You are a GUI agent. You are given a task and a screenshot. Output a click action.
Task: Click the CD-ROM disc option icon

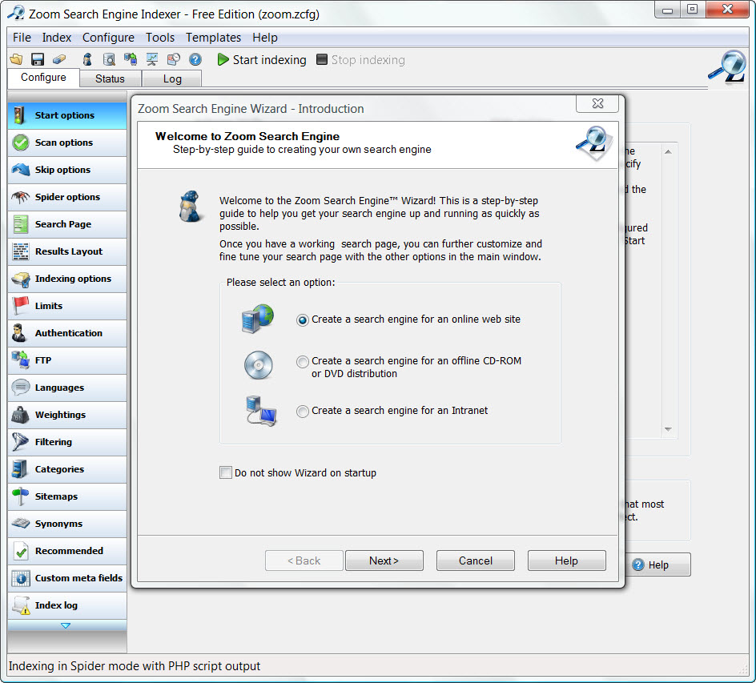click(x=259, y=365)
